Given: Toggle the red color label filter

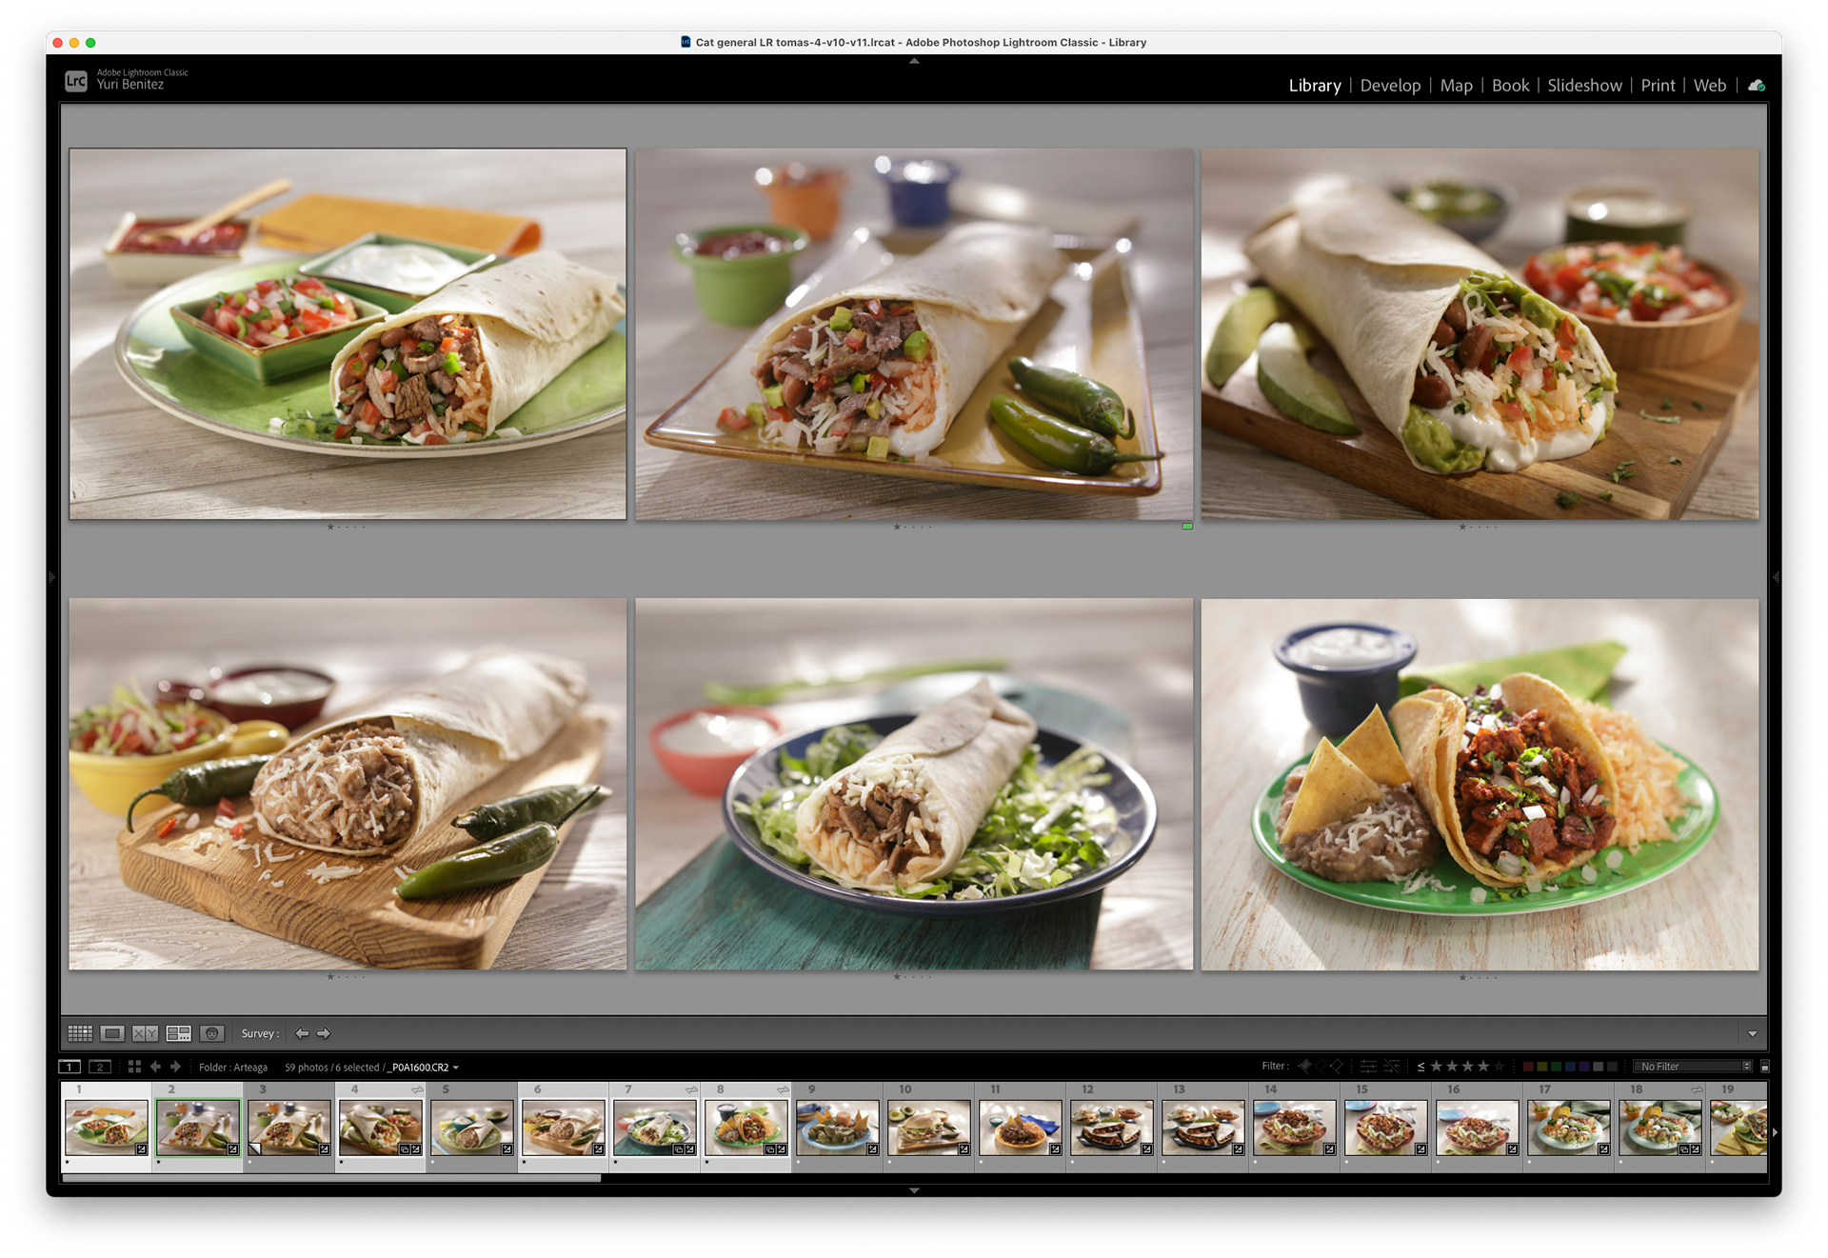Looking at the screenshot, I should pos(1528,1067).
